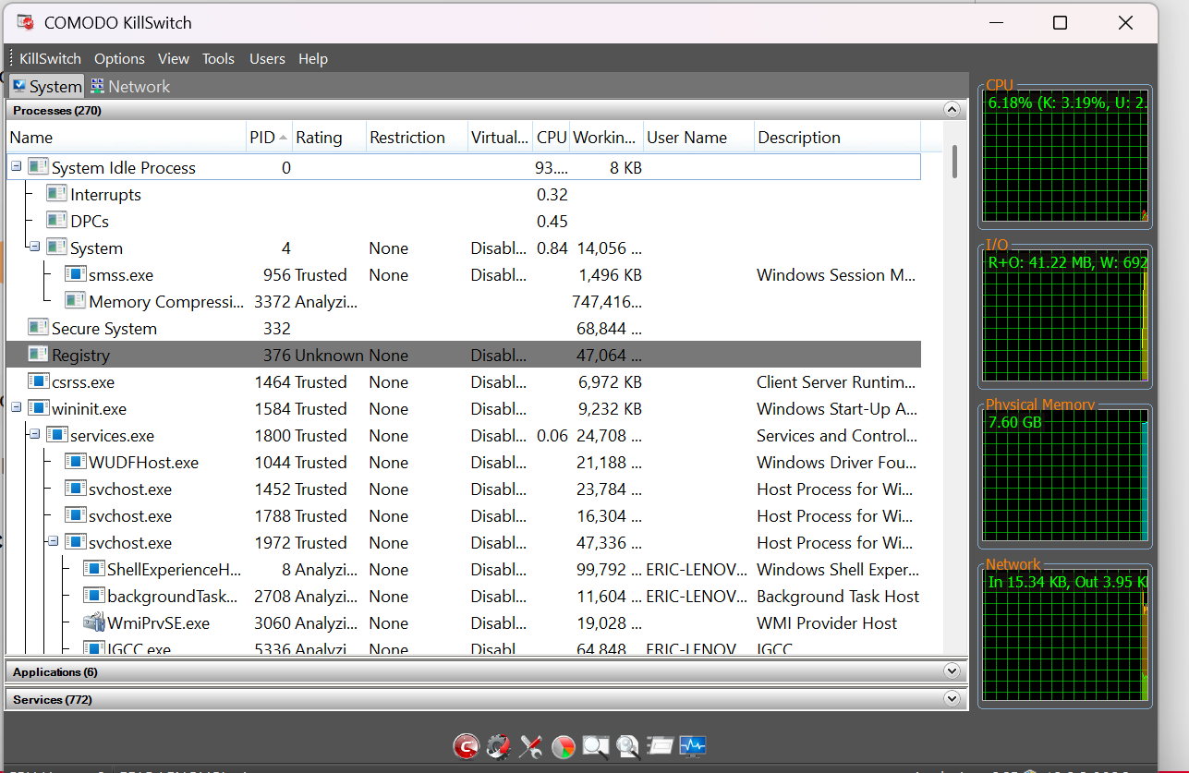The image size is (1189, 773).
Task: Collapse the System Idle Process tree
Action: [x=16, y=167]
